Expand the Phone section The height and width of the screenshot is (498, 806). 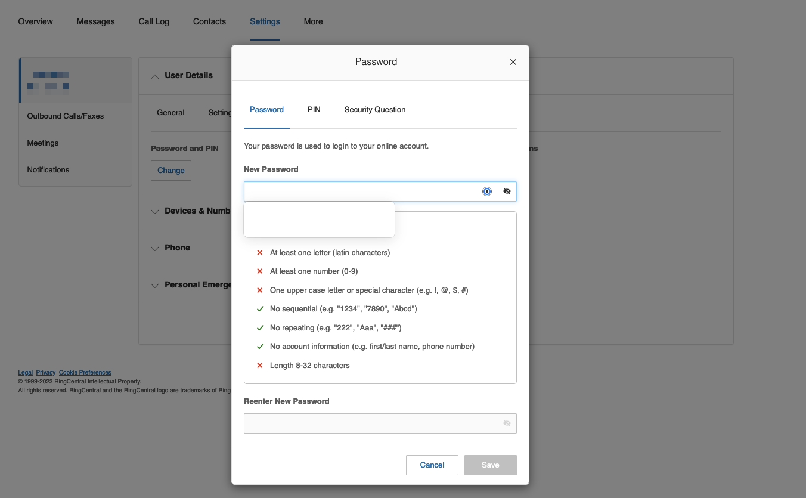(x=155, y=248)
